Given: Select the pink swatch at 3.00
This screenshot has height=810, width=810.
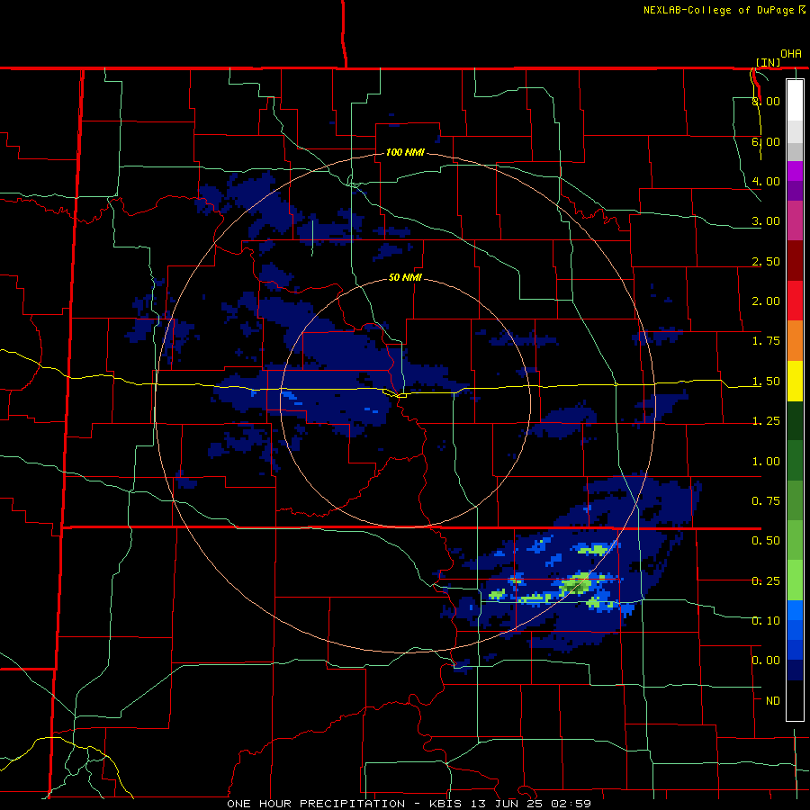Looking at the screenshot, I should click(x=795, y=220).
